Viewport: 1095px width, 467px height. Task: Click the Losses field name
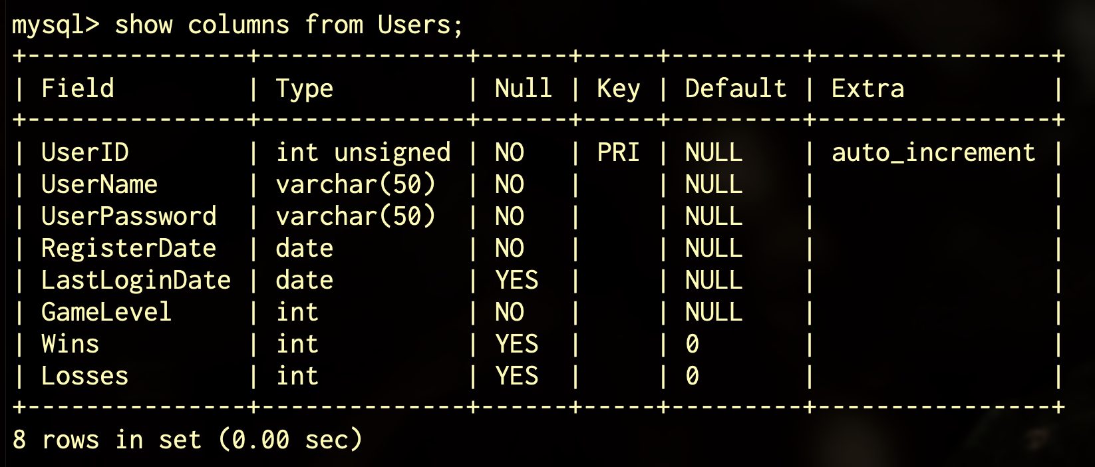click(84, 376)
